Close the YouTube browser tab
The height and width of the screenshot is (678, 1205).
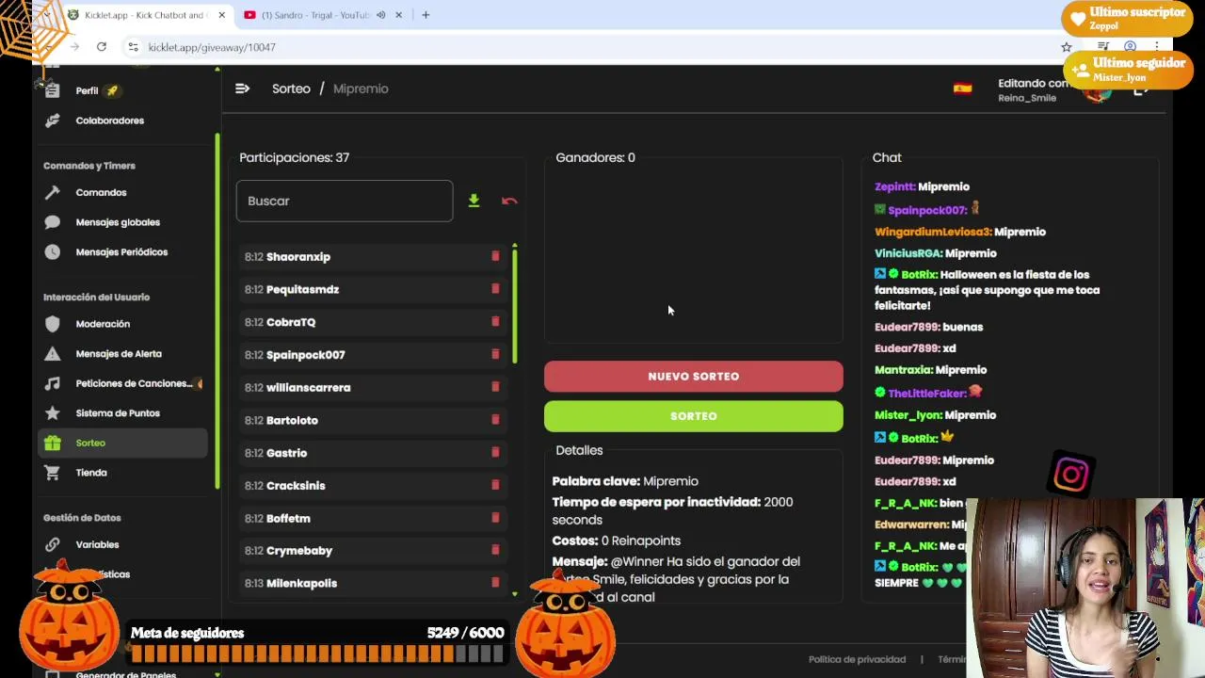point(398,15)
